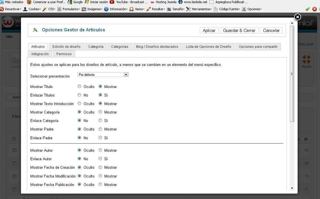
Task: Open the YouTube - Broadcast bookmark
Action: 129,2
